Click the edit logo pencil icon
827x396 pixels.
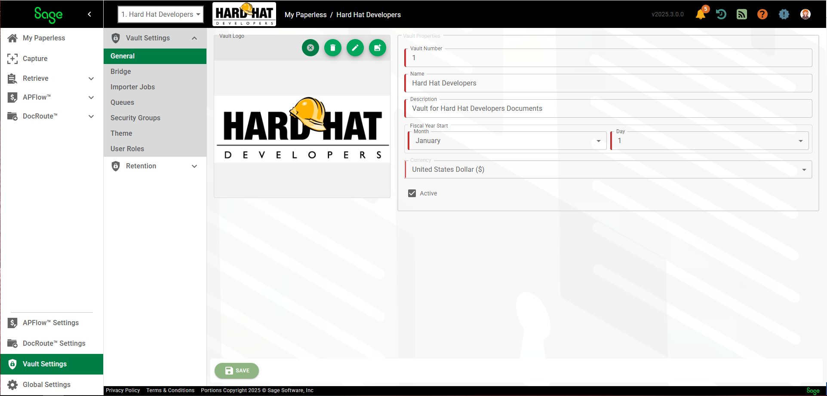(355, 48)
